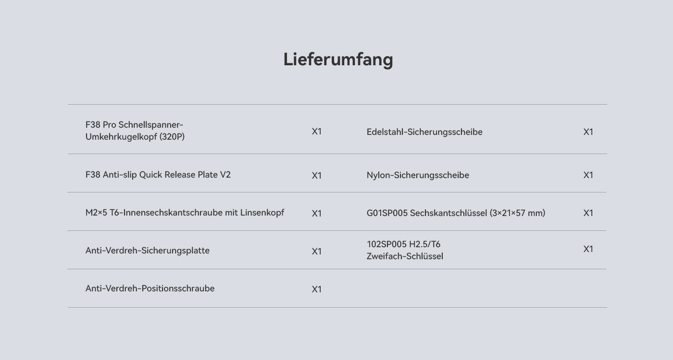Select X1 next to M2×5 T6-Innensechskantschraube
This screenshot has width=673, height=360.
tap(316, 214)
